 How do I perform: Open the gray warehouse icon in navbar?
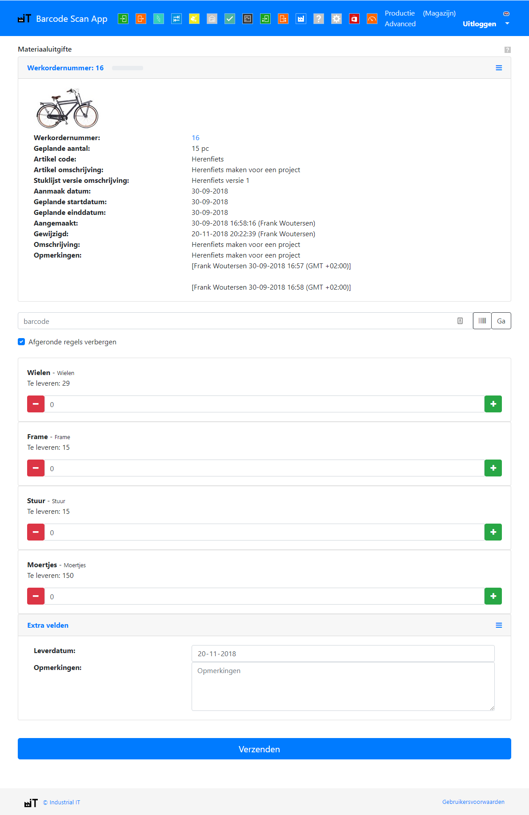212,19
